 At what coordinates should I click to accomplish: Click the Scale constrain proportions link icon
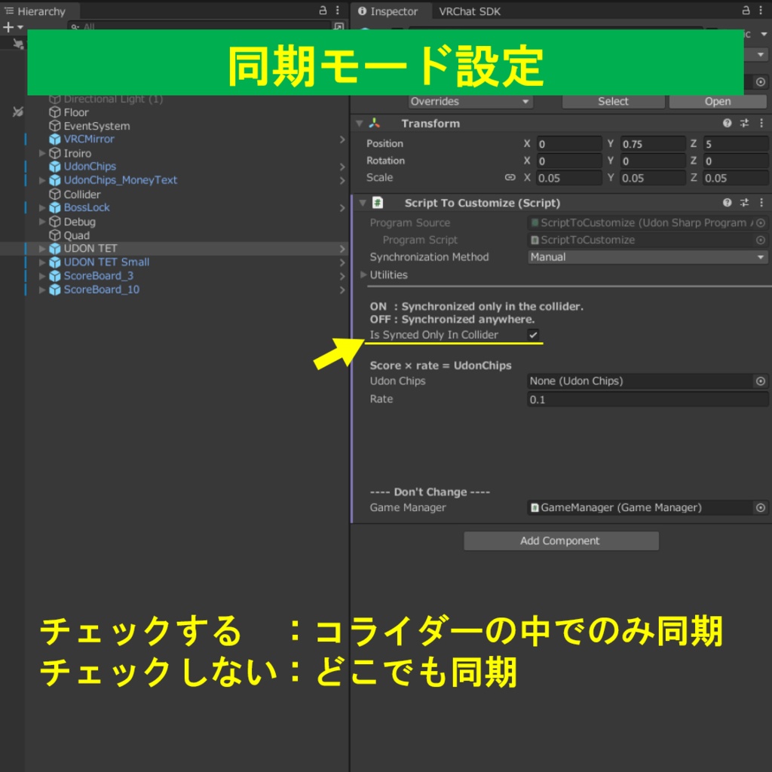[510, 177]
